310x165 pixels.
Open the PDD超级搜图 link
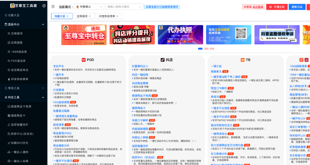point(61,102)
